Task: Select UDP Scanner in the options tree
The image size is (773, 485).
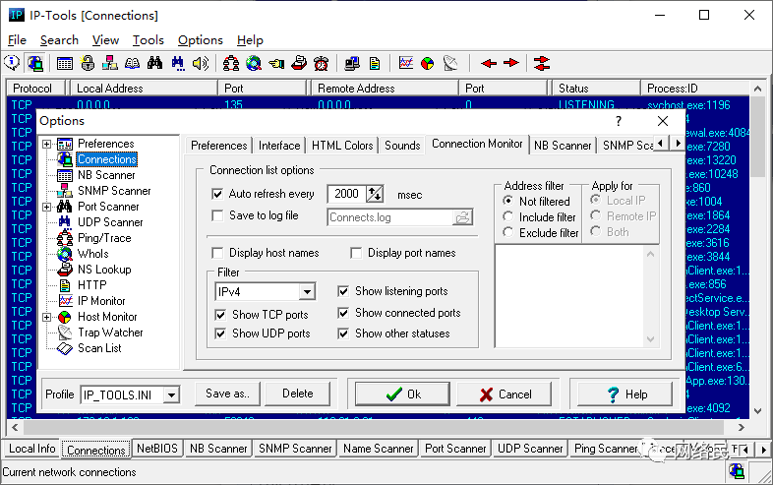Action: (x=110, y=222)
